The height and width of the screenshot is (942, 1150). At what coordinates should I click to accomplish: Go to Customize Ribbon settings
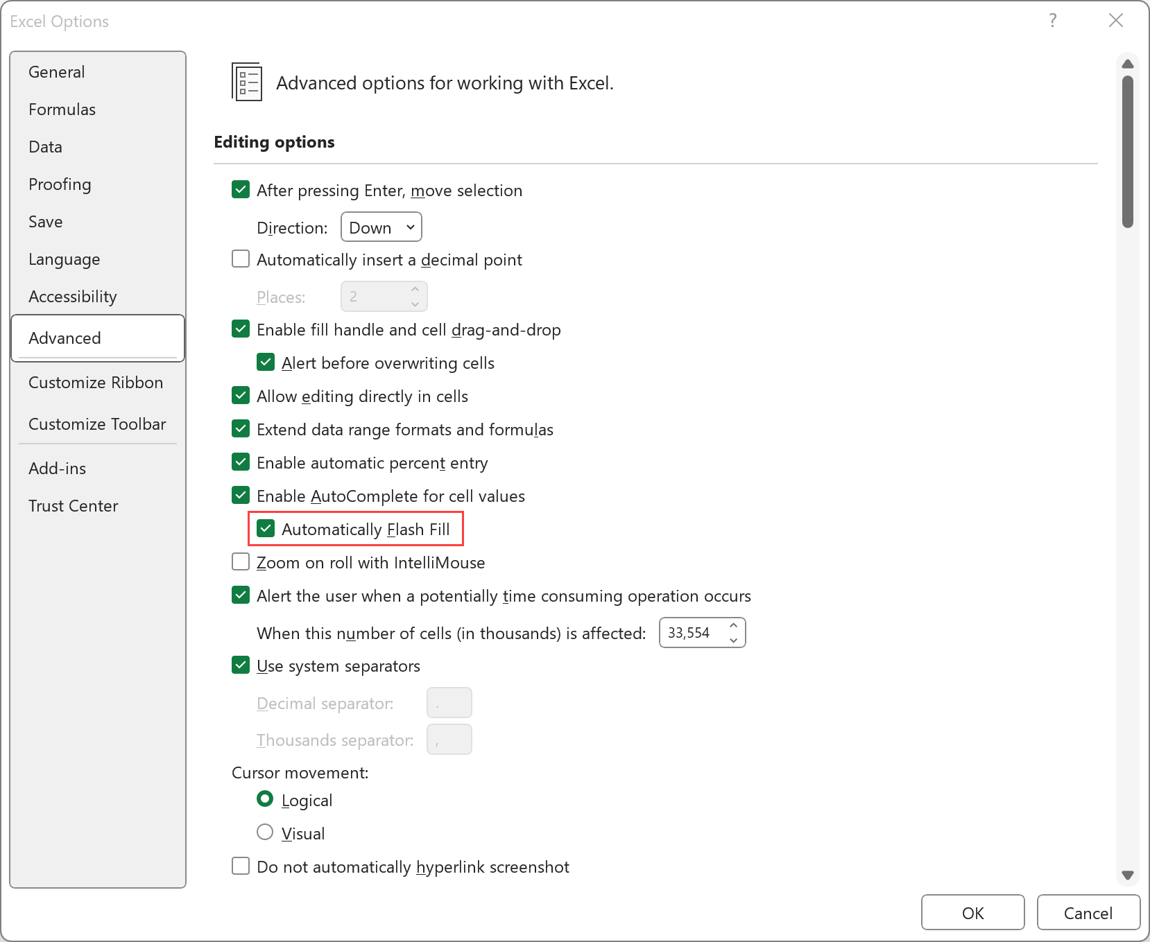96,383
